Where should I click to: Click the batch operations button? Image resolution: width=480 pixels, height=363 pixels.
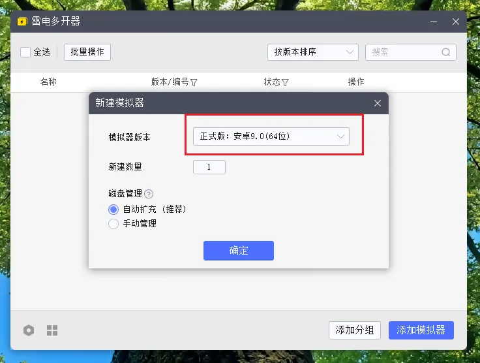[x=87, y=52]
